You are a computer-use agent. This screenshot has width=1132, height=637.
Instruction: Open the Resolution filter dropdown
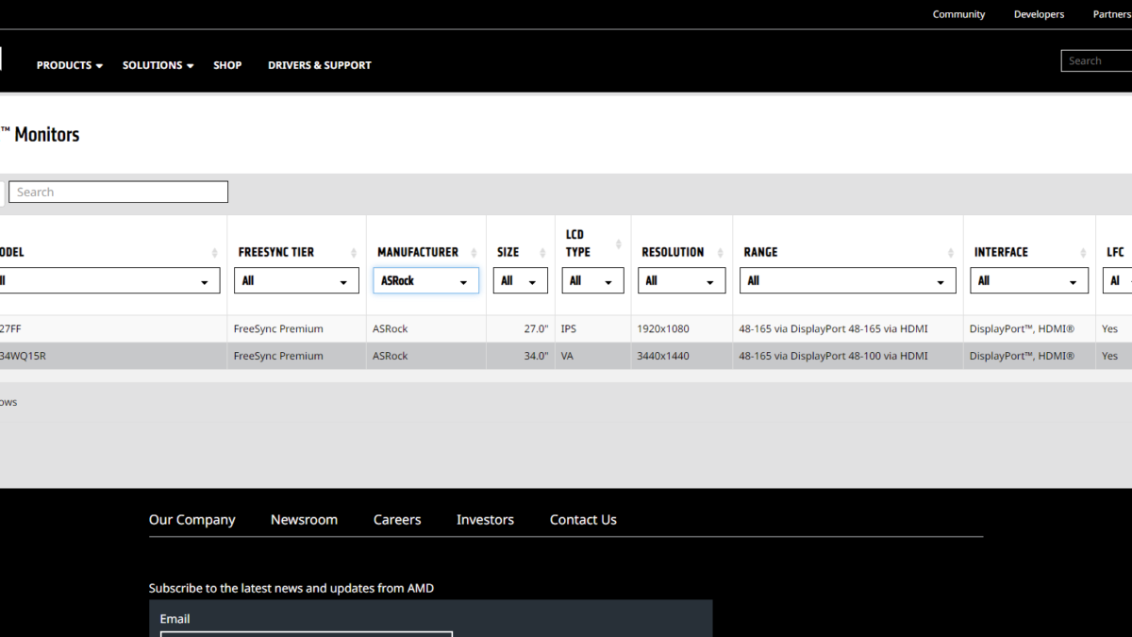coord(682,280)
